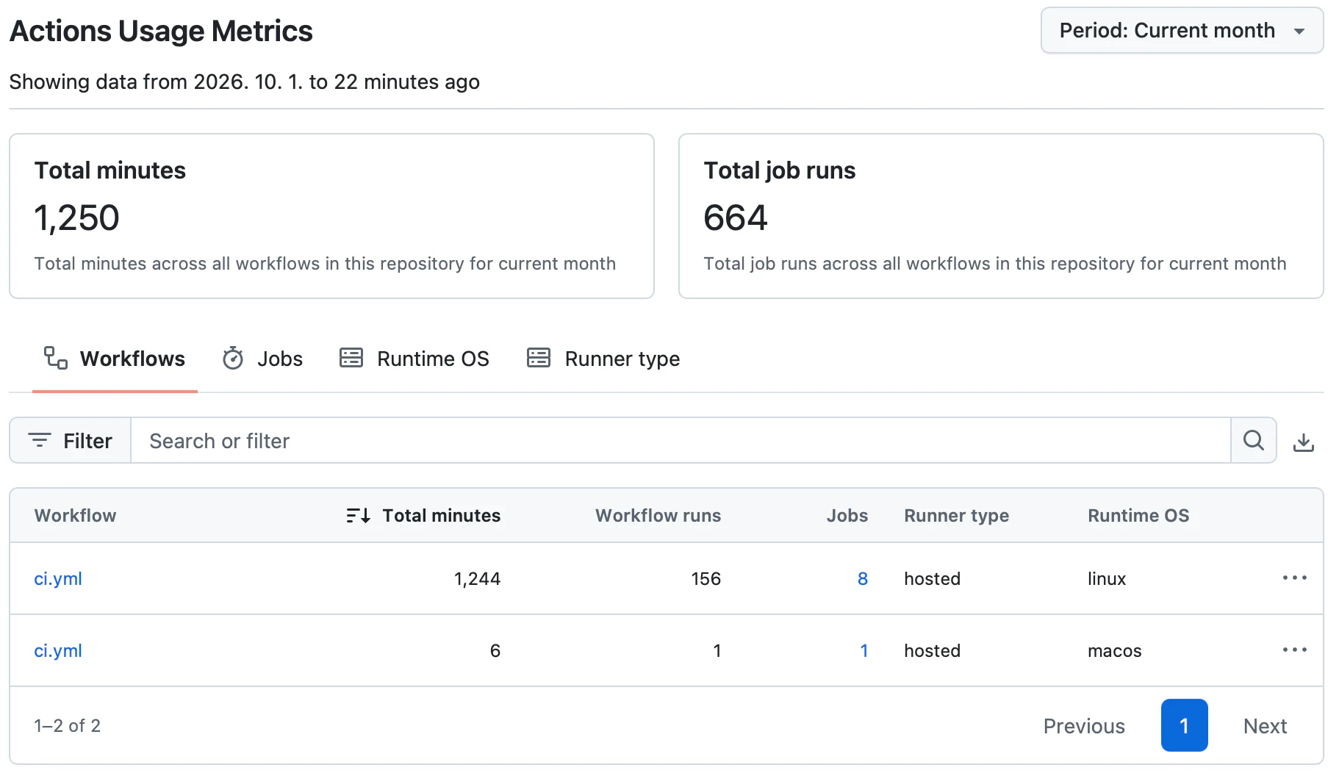Click the Runtime OS column header
1339x773 pixels.
click(1138, 516)
